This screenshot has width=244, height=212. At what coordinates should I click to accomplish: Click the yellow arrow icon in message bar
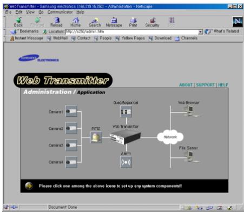tap(29, 186)
